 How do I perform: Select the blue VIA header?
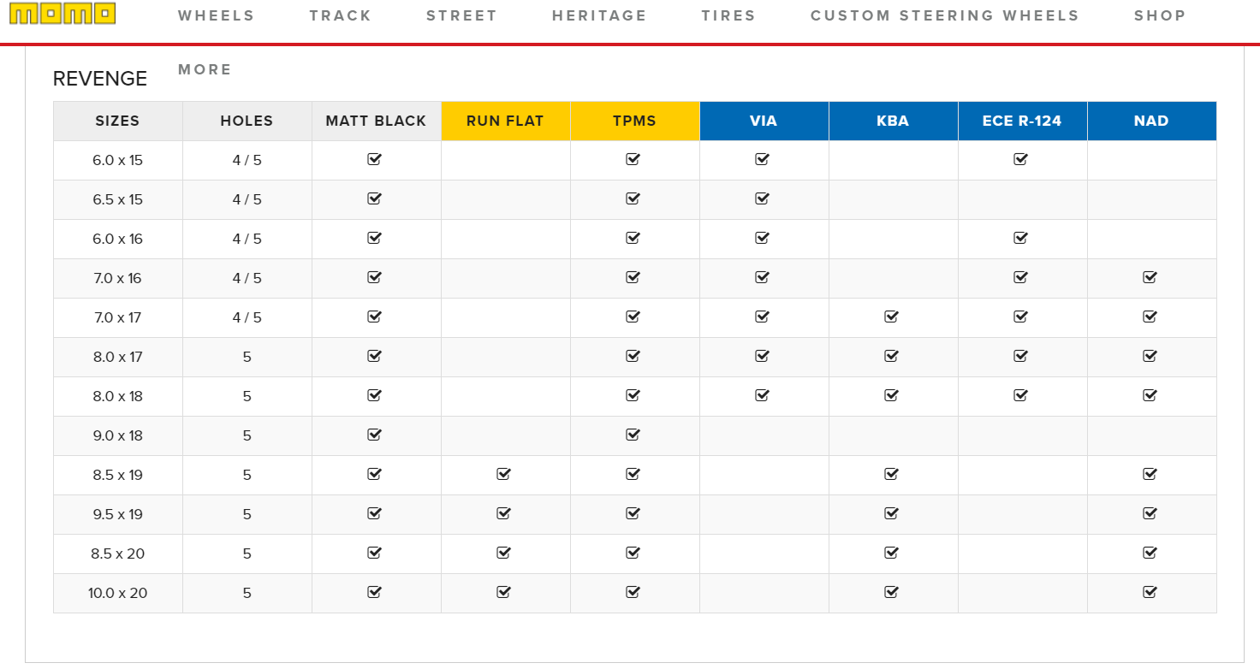coord(764,121)
